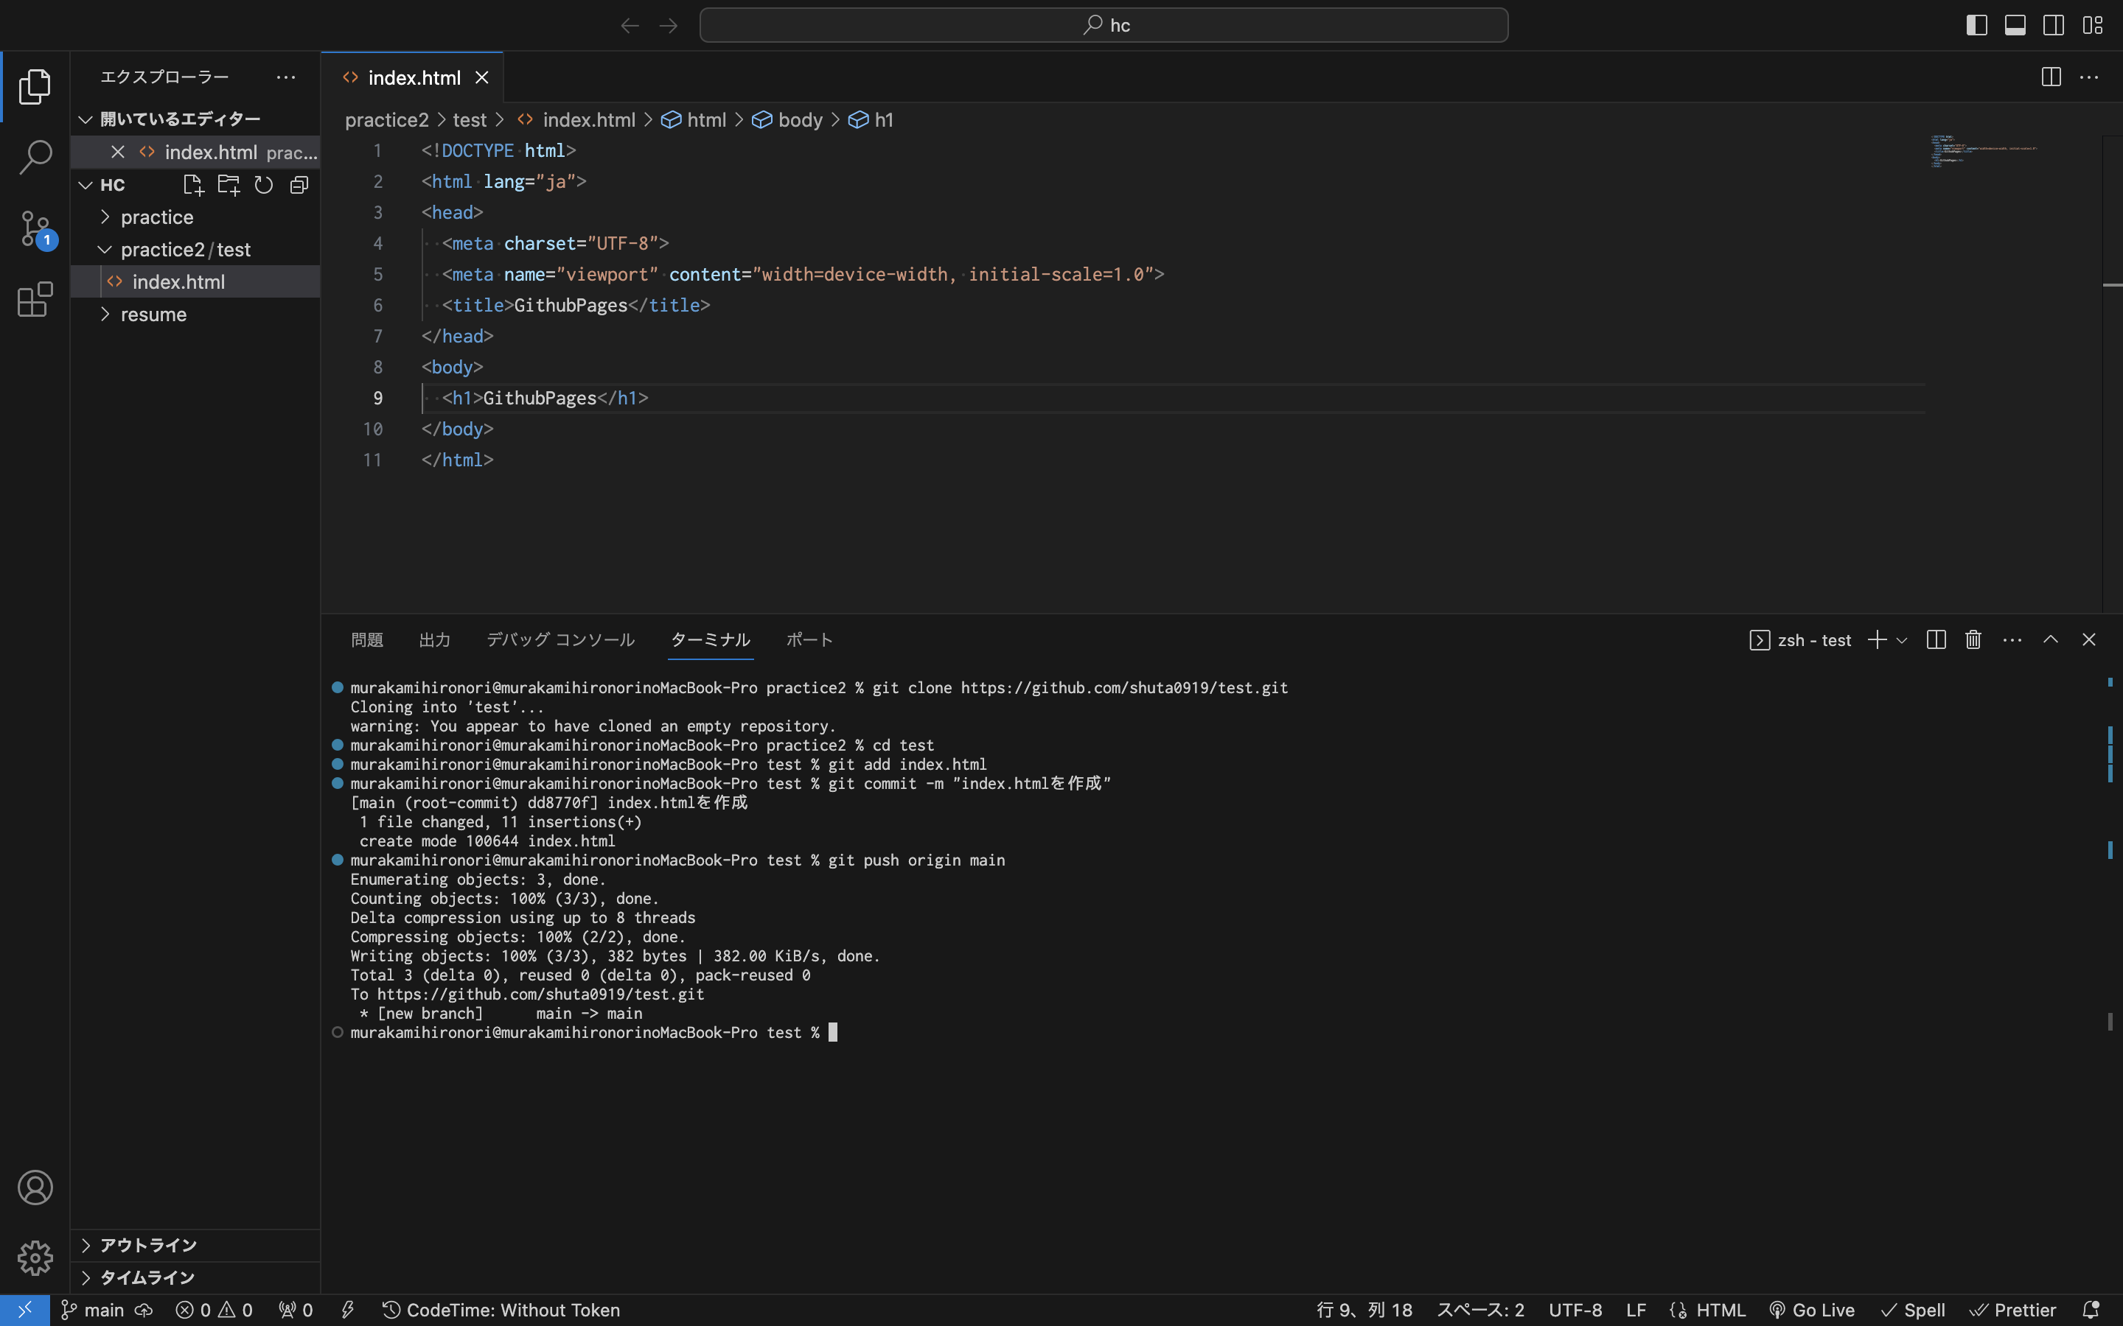Click the New Folder icon in HC
Image resolution: width=2123 pixels, height=1326 pixels.
point(228,185)
